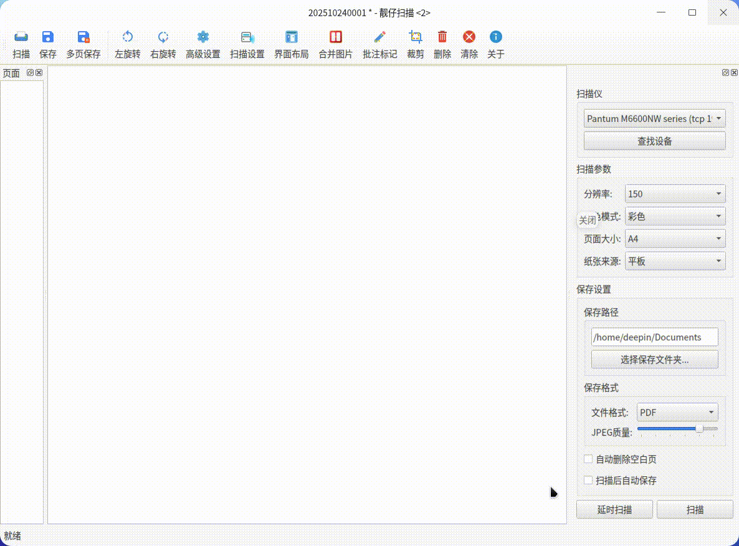Adjust the JPEG质量 slider handle

[x=699, y=428]
